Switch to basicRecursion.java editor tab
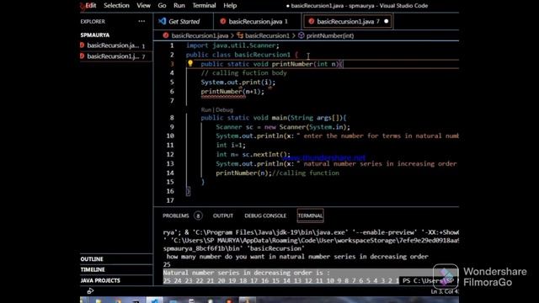 257,21
